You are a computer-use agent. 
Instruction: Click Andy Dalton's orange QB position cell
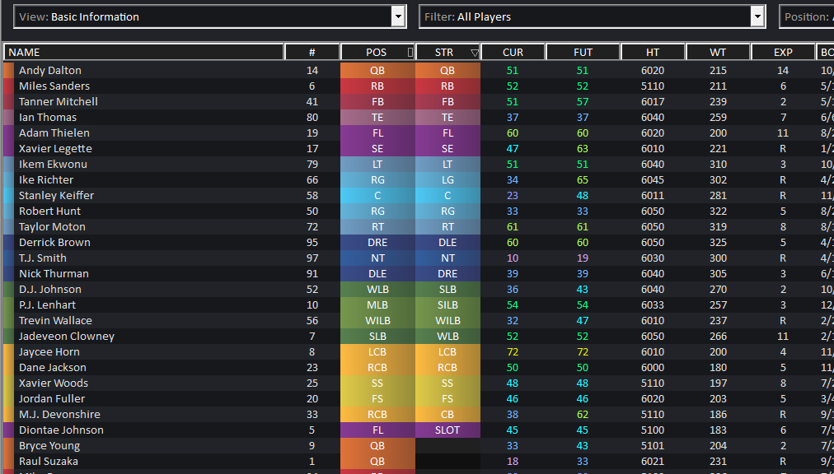coord(377,70)
